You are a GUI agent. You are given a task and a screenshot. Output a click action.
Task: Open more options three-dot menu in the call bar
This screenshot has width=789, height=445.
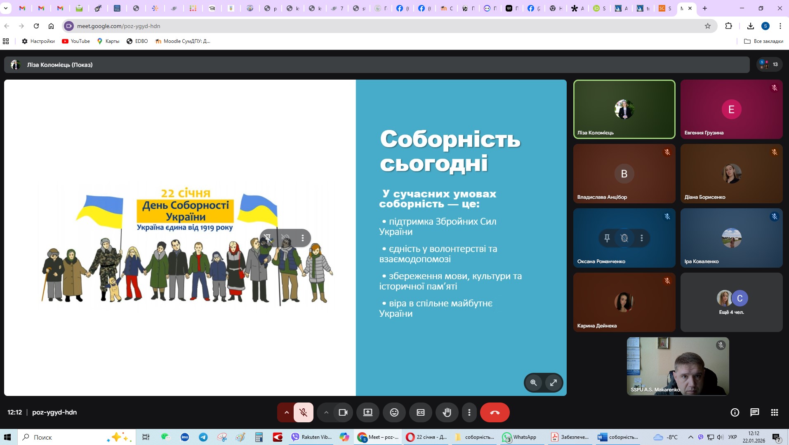click(x=469, y=412)
